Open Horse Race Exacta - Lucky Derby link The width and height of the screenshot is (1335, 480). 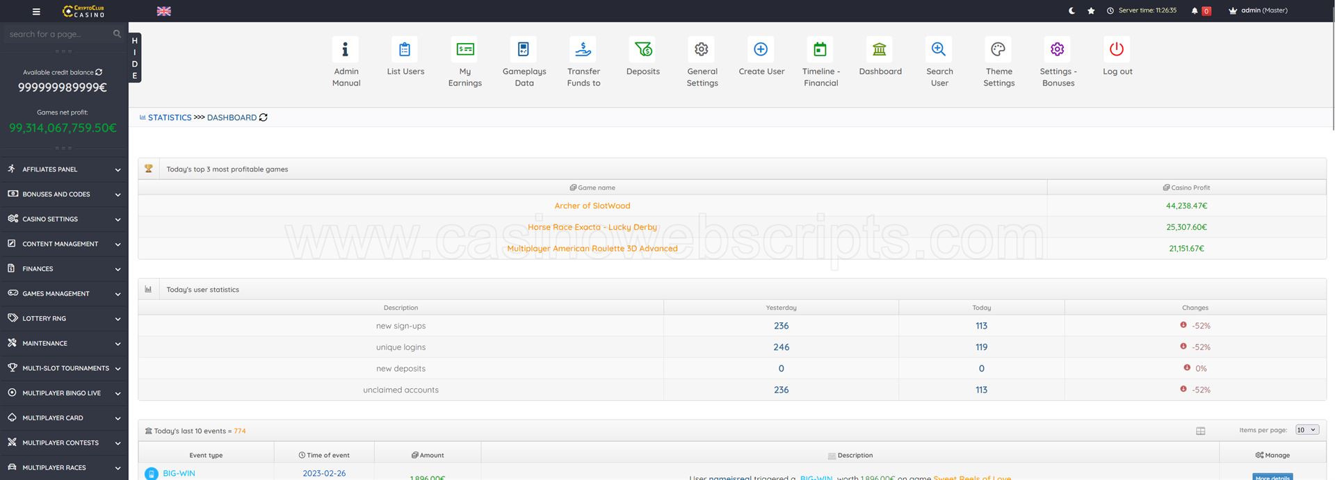[592, 227]
